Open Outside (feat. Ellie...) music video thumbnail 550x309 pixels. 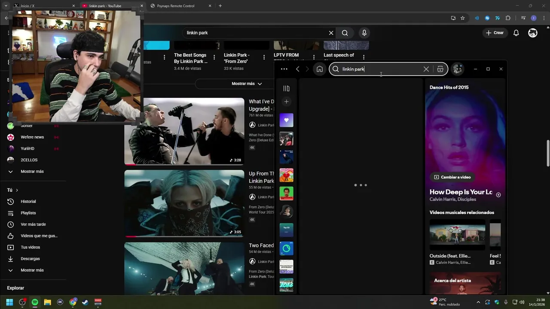coord(458,234)
